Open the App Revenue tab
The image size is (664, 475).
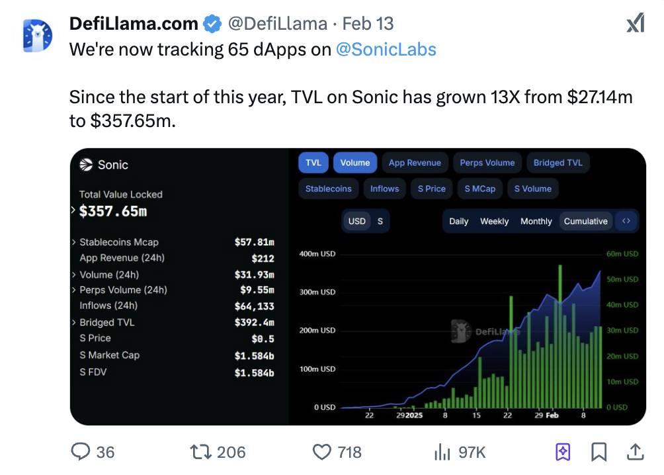(x=415, y=162)
